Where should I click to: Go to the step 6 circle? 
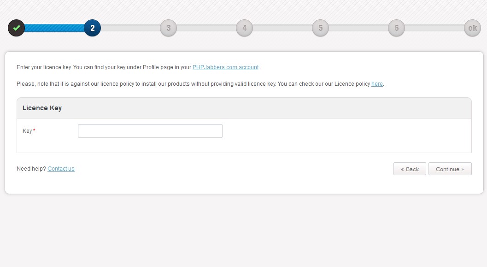click(396, 28)
